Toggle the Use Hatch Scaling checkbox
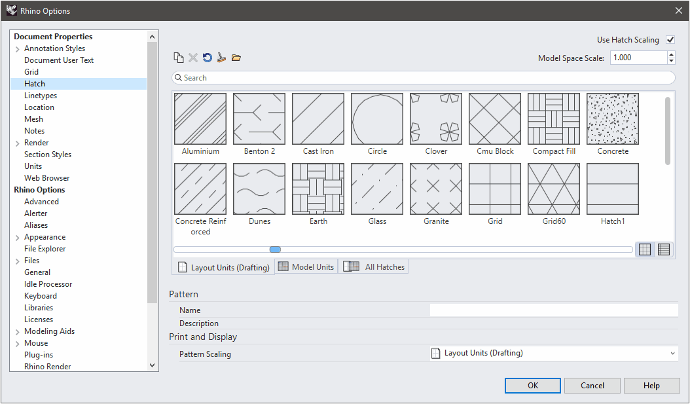This screenshot has width=690, height=404. (x=670, y=40)
